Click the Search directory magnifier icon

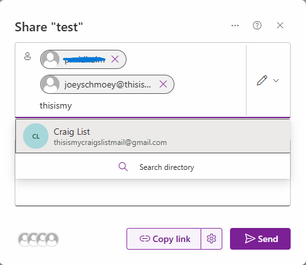123,167
